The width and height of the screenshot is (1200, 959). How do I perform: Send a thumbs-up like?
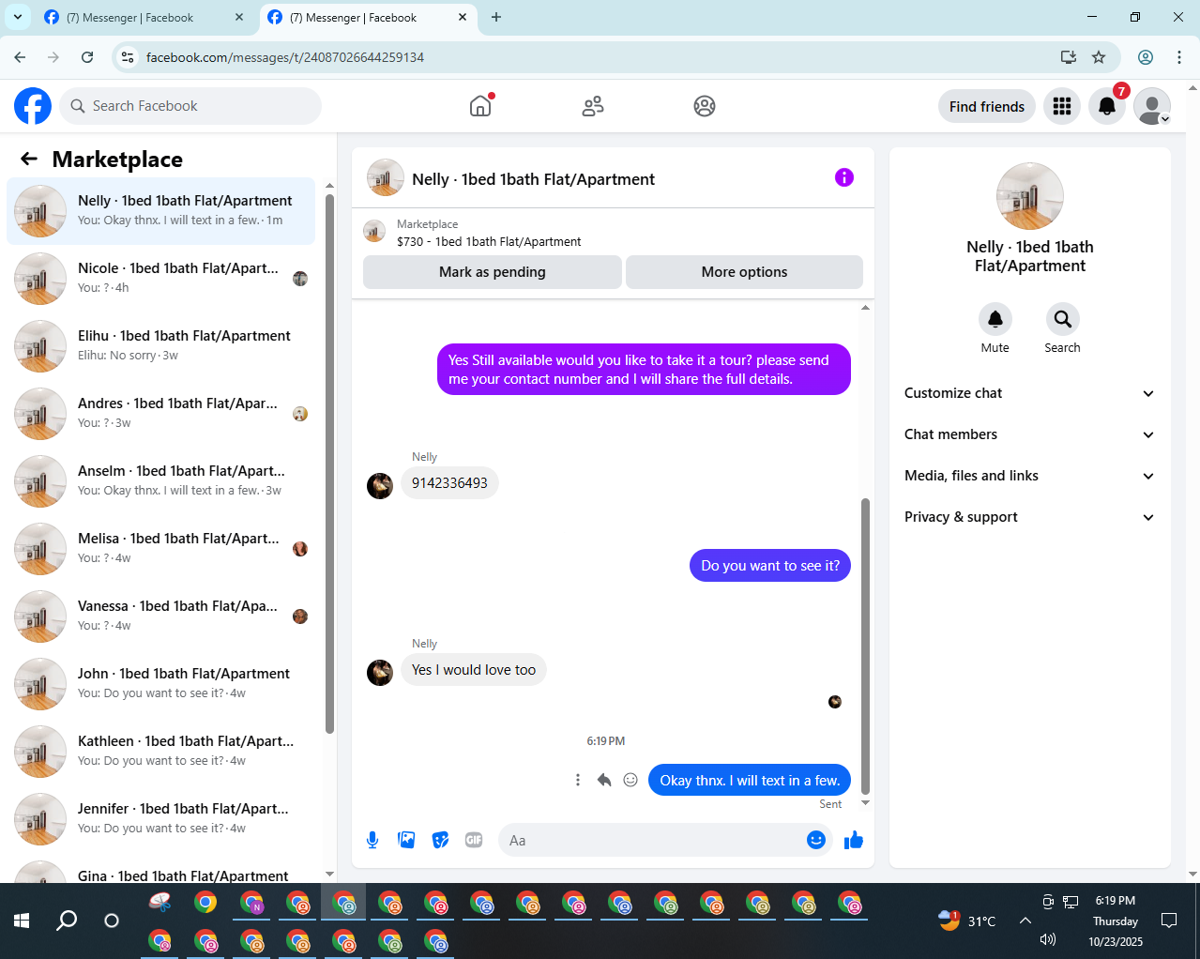click(x=853, y=840)
